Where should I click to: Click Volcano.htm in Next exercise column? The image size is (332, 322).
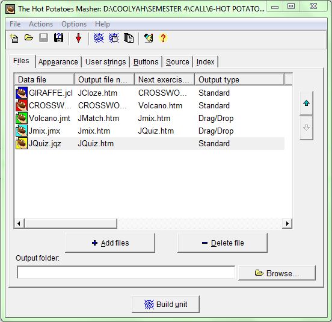160,105
